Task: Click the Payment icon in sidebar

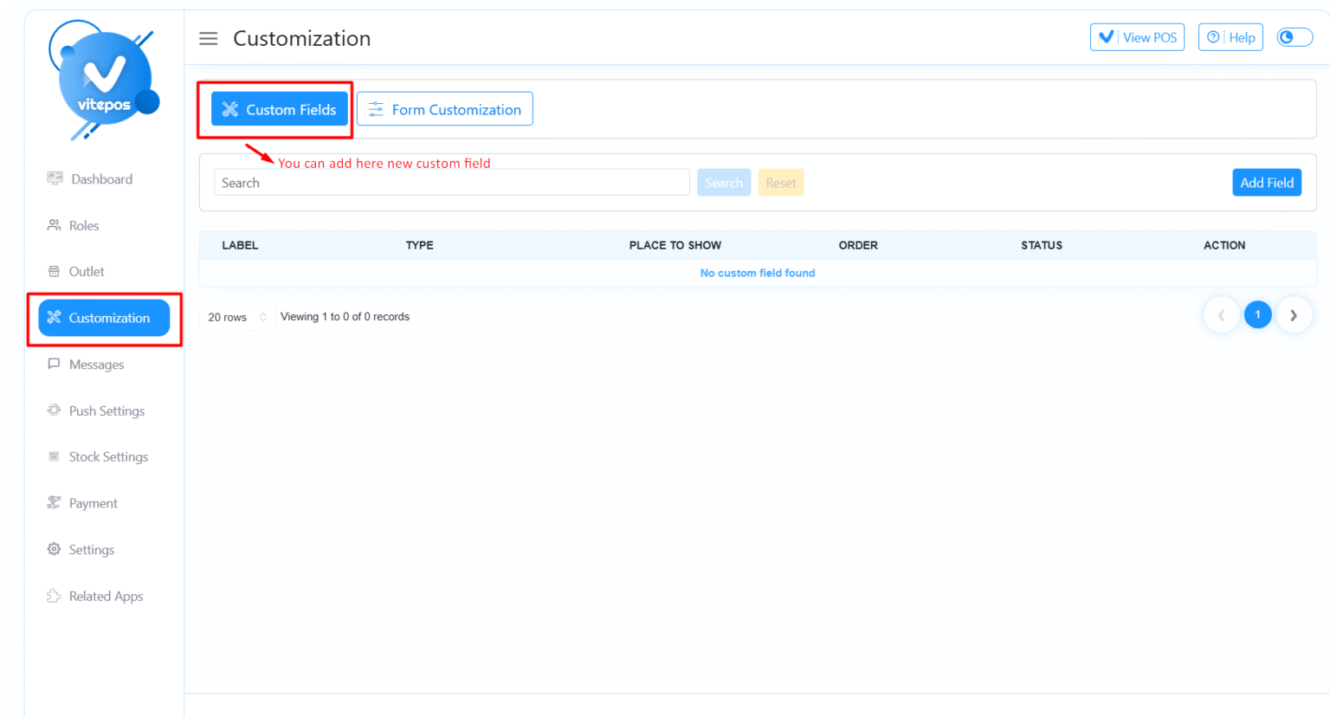Action: click(54, 503)
